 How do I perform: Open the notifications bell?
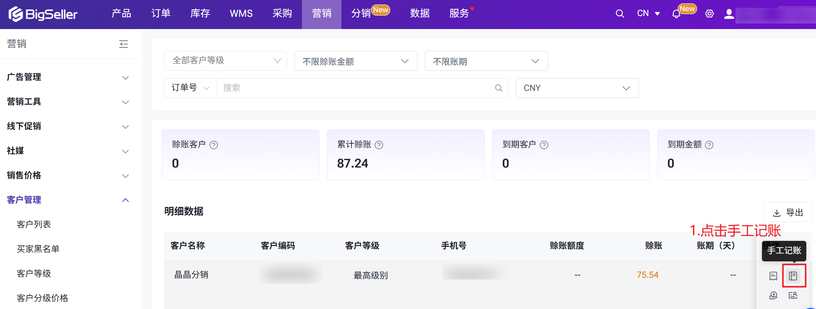click(x=676, y=14)
